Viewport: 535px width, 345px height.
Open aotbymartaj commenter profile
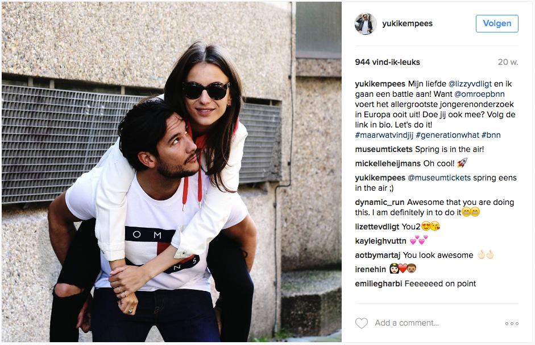(378, 256)
